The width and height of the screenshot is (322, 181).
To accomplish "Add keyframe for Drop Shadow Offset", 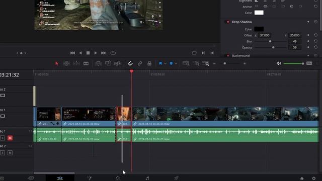I will point(308,35).
